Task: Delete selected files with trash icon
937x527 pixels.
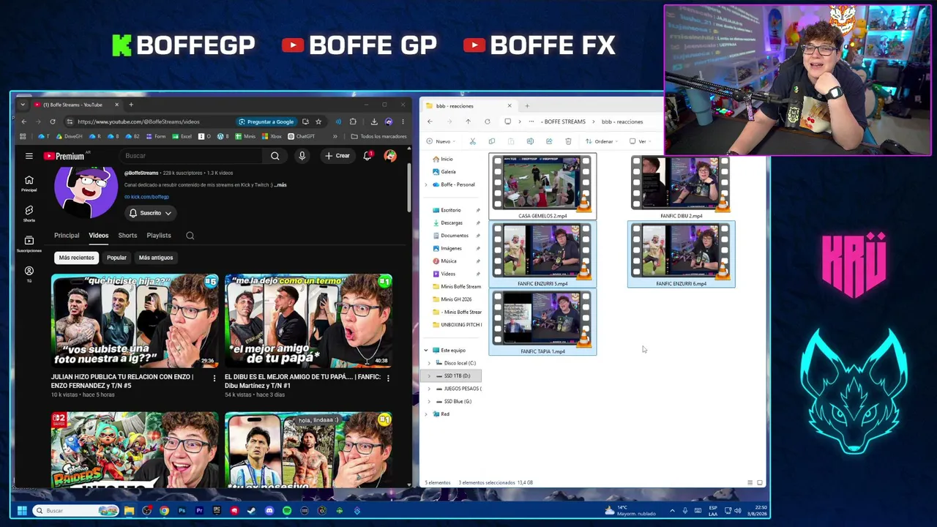Action: 568,141
